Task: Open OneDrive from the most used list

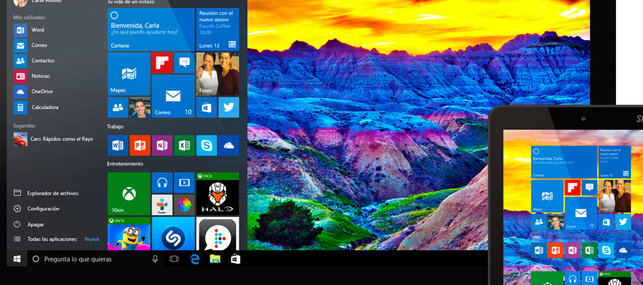Action: [x=33, y=92]
